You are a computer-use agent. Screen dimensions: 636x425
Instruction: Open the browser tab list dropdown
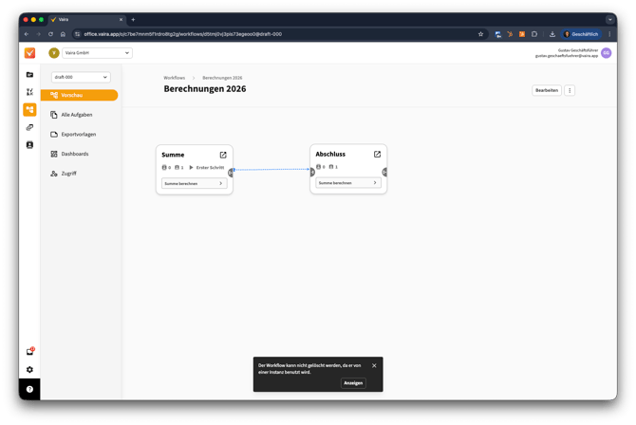[x=609, y=20]
